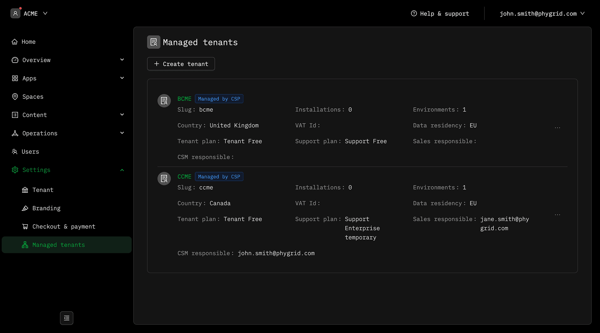The width and height of the screenshot is (600, 333).
Task: Open the ACME tenant switcher dropdown
Action: click(30, 13)
